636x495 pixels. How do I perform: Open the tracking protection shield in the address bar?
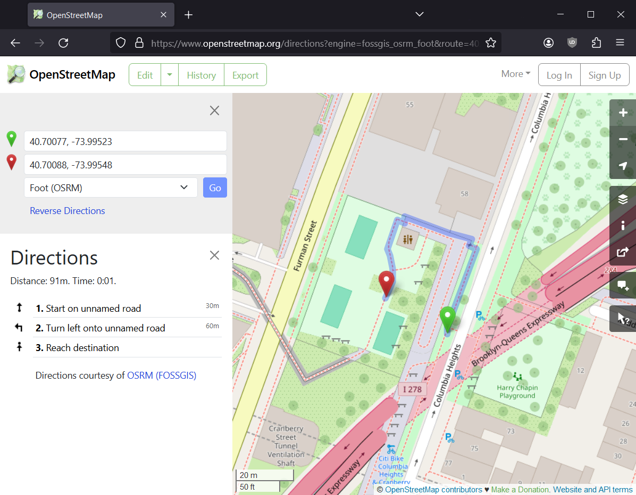coord(121,43)
